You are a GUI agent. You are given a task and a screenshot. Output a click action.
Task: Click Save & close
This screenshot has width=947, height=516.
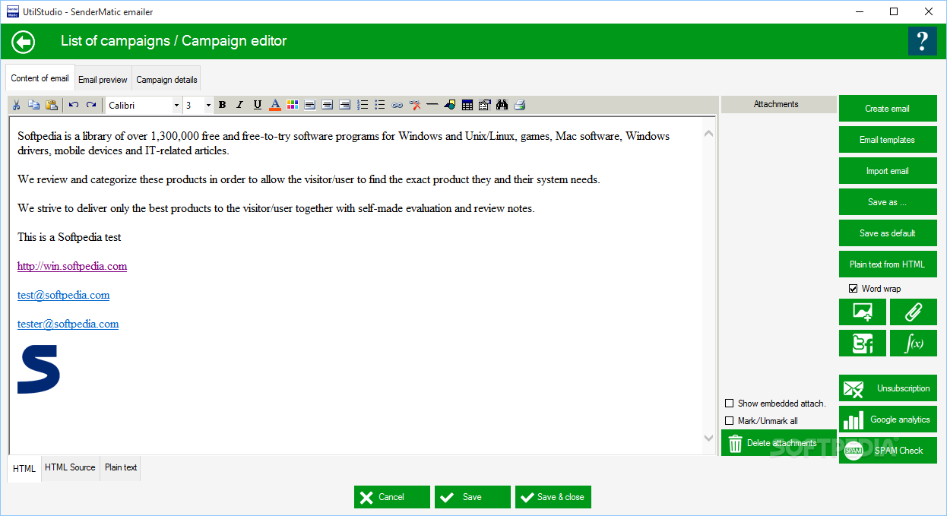pyautogui.click(x=553, y=497)
